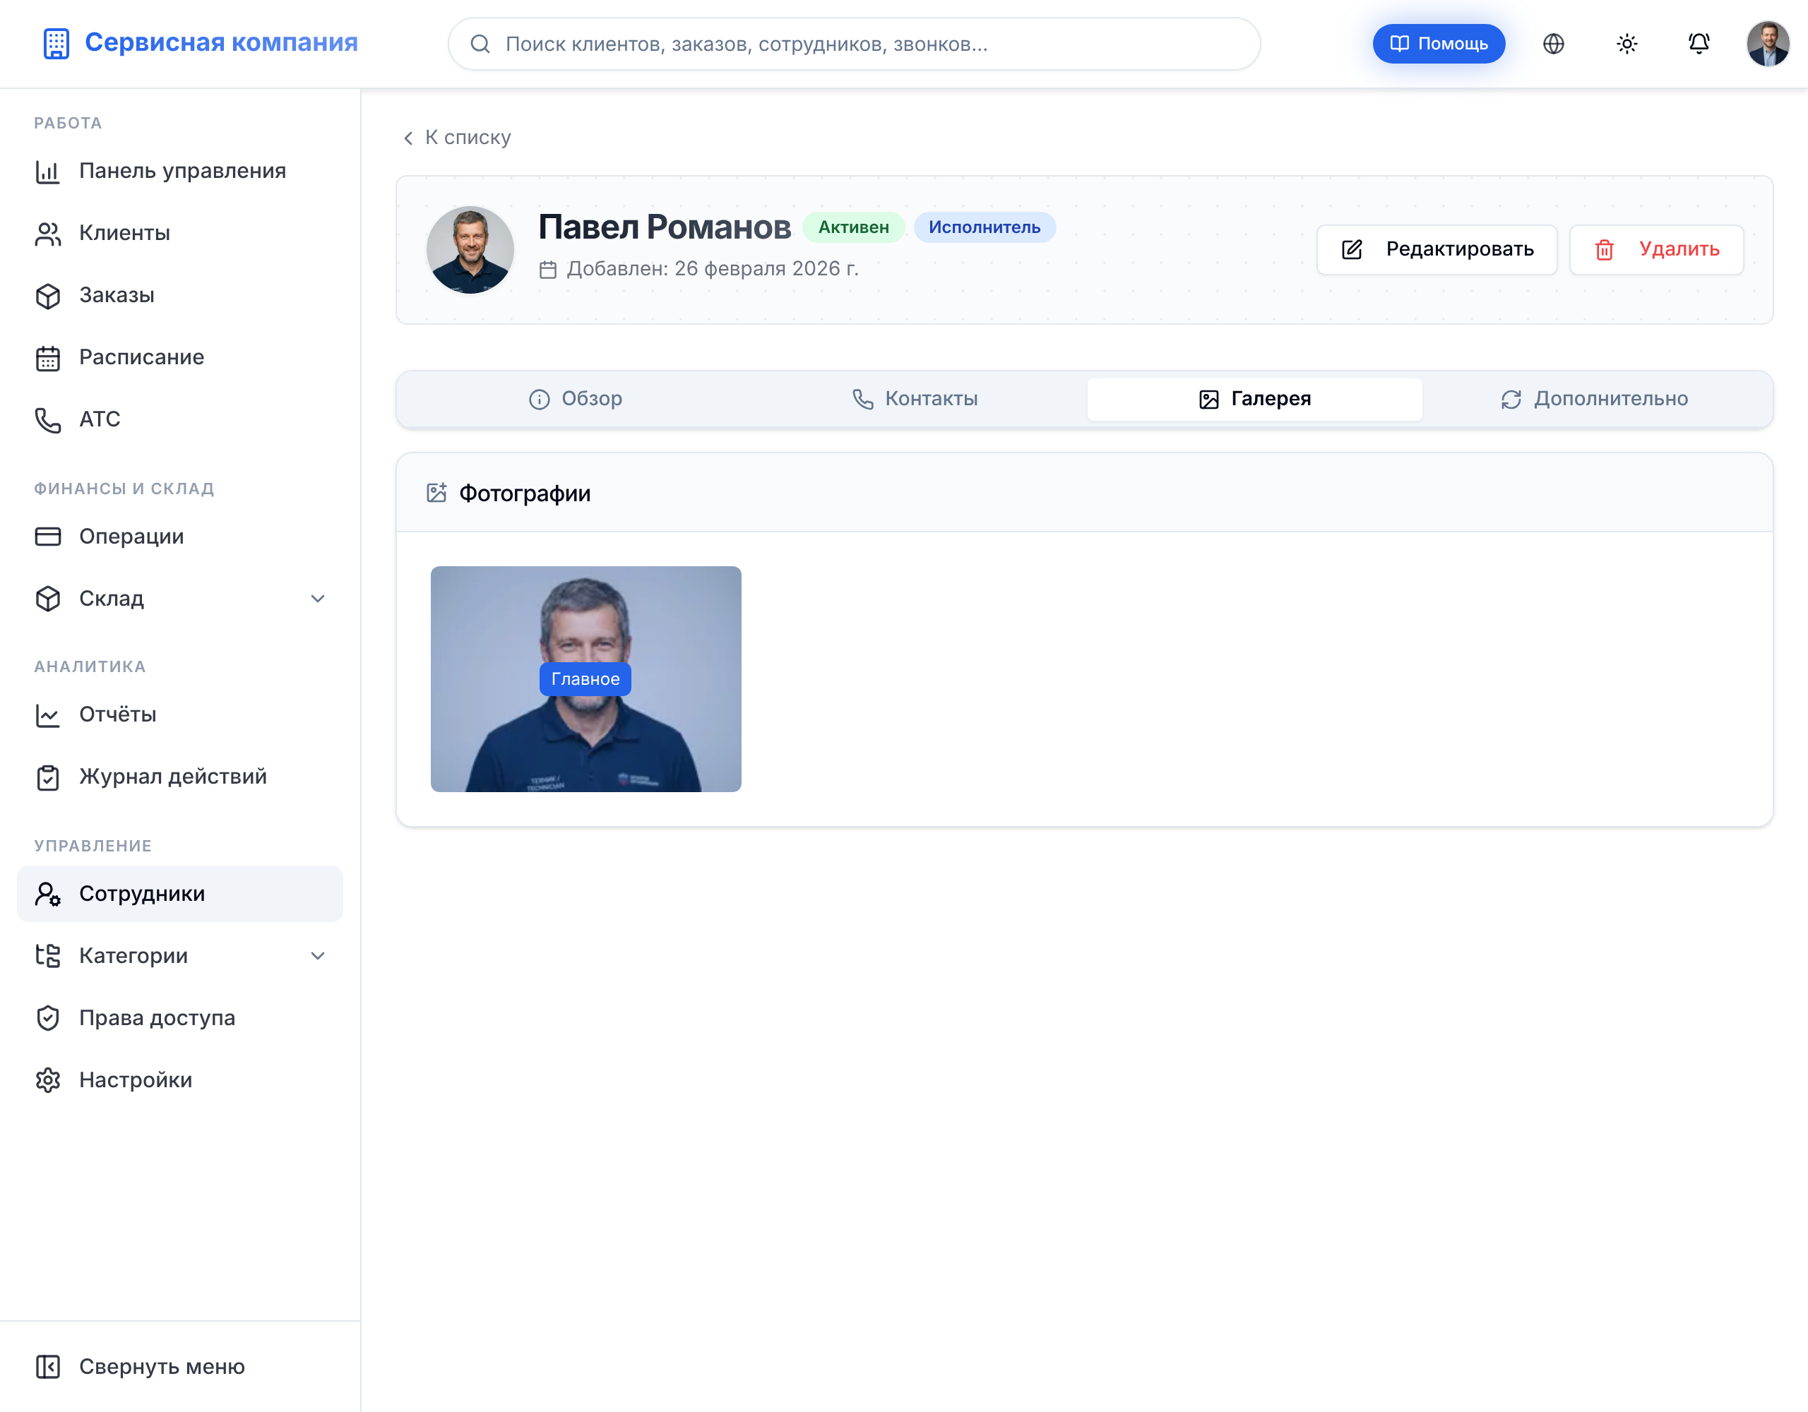Image resolution: width=1808 pixels, height=1412 pixels.
Task: Switch to the Обзор tab
Action: (574, 399)
